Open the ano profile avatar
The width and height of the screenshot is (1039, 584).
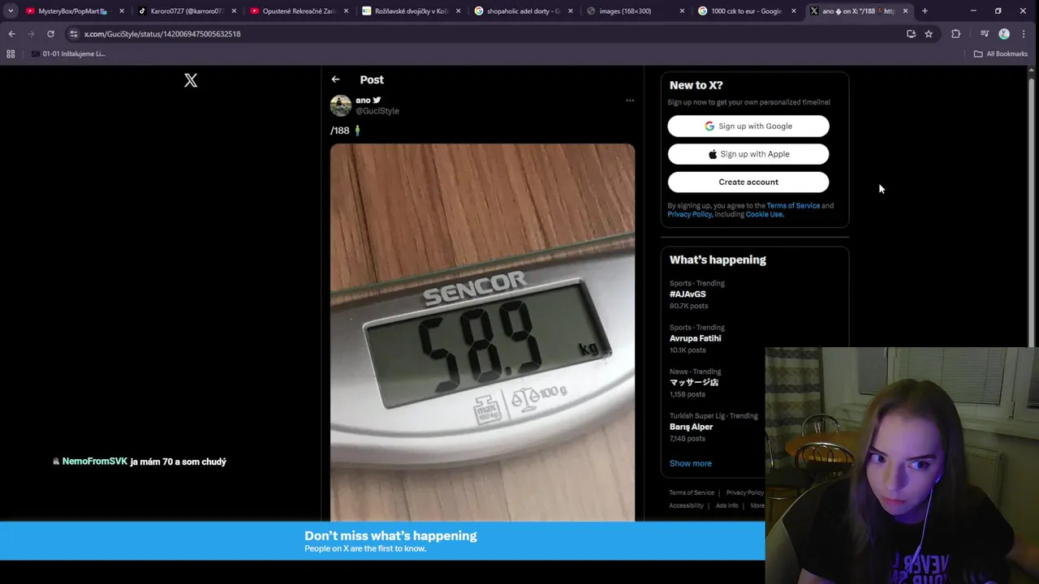(x=341, y=105)
